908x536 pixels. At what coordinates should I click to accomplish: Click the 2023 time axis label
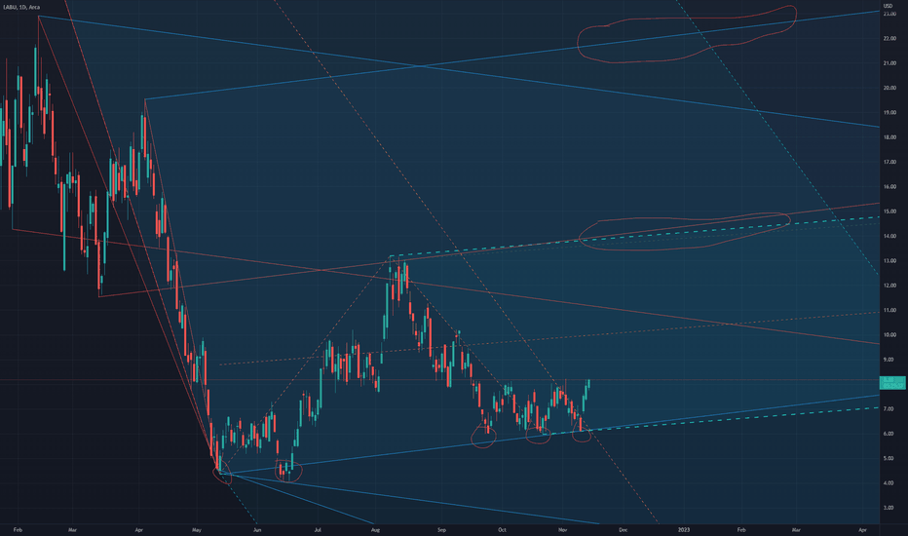[x=684, y=529]
